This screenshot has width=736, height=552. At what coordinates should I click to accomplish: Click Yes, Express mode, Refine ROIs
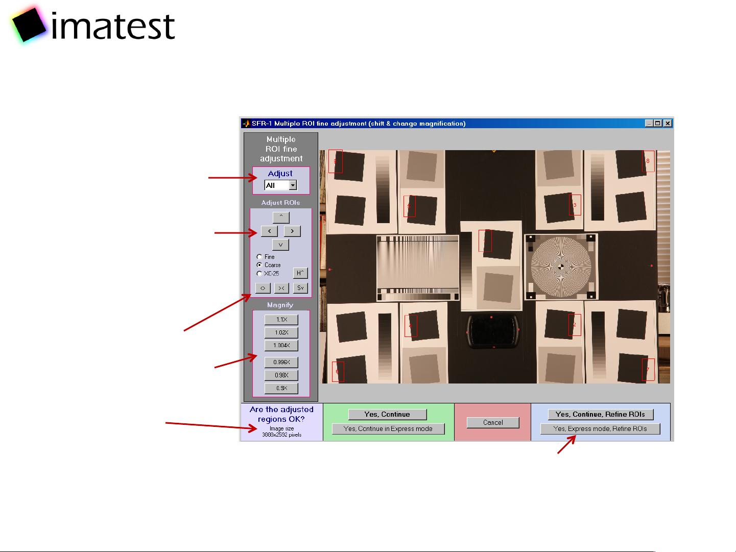[600, 429]
